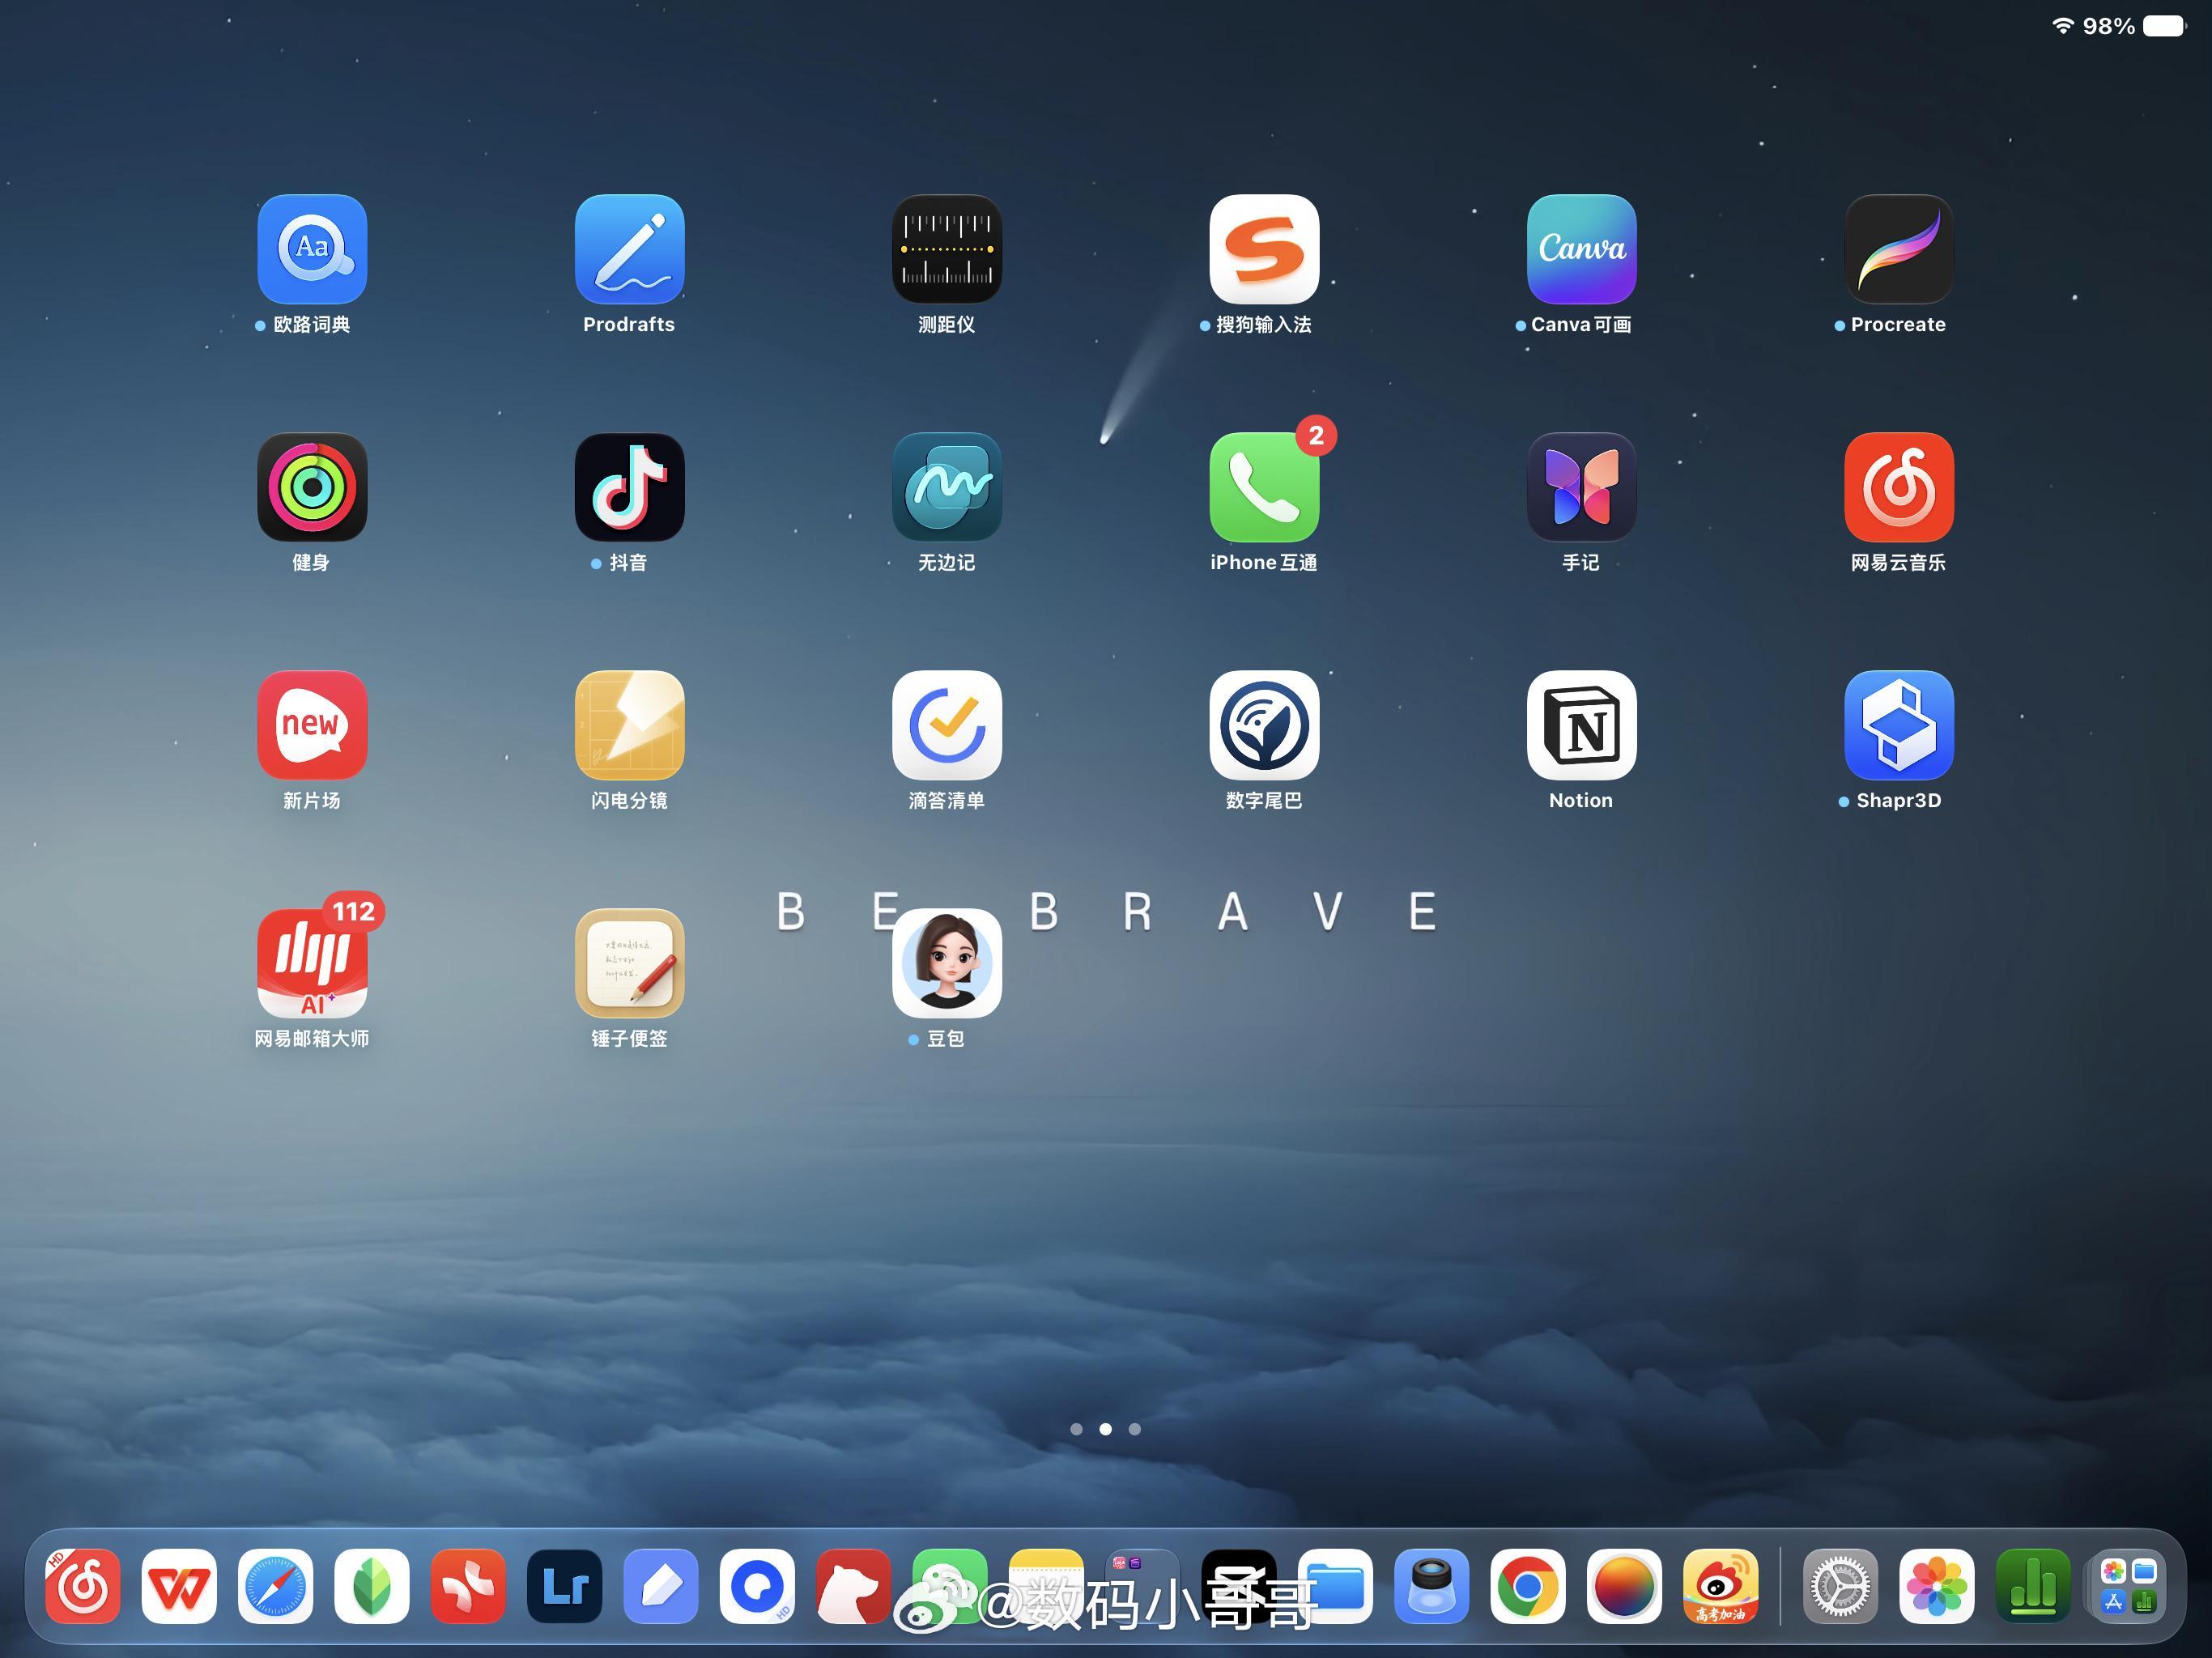This screenshot has width=2212, height=1658.
Task: Launch Numbers from the dock
Action: click(x=2034, y=1586)
